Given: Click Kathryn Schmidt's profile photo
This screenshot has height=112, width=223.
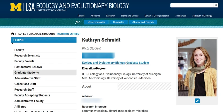Looking at the screenshot, I should pyautogui.click(x=197, y=68).
